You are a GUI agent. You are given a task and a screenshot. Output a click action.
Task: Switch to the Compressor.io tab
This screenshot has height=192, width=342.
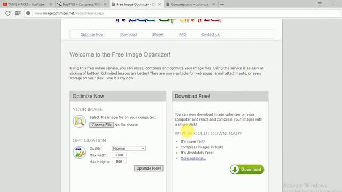[x=190, y=4]
